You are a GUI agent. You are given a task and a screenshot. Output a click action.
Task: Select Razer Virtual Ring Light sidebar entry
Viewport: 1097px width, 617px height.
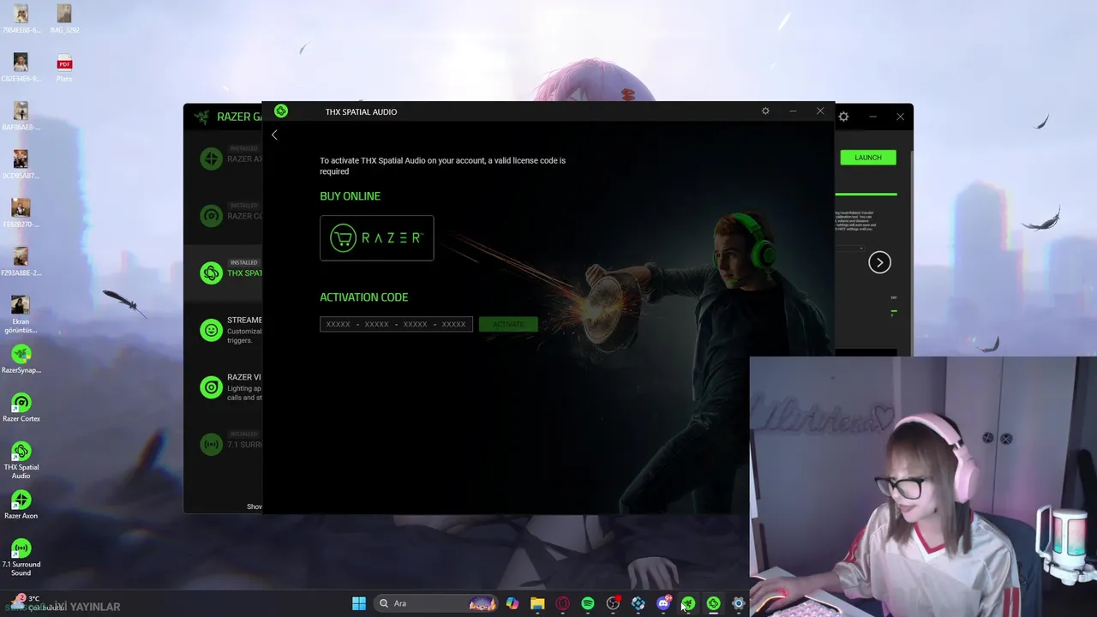225,387
